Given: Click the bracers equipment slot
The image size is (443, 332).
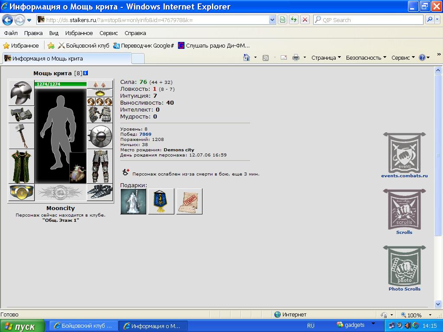Looking at the screenshot, I should (22, 114).
